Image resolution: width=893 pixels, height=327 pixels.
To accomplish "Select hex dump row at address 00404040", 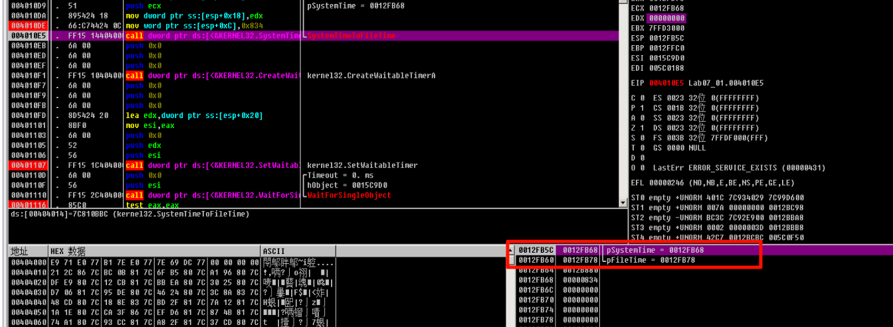I will (173, 302).
